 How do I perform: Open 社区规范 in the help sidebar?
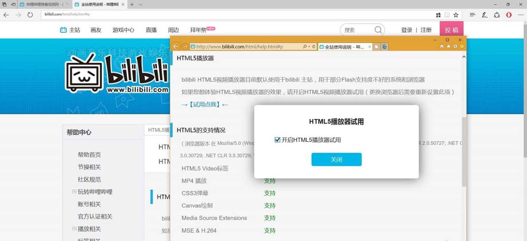[x=89, y=179]
